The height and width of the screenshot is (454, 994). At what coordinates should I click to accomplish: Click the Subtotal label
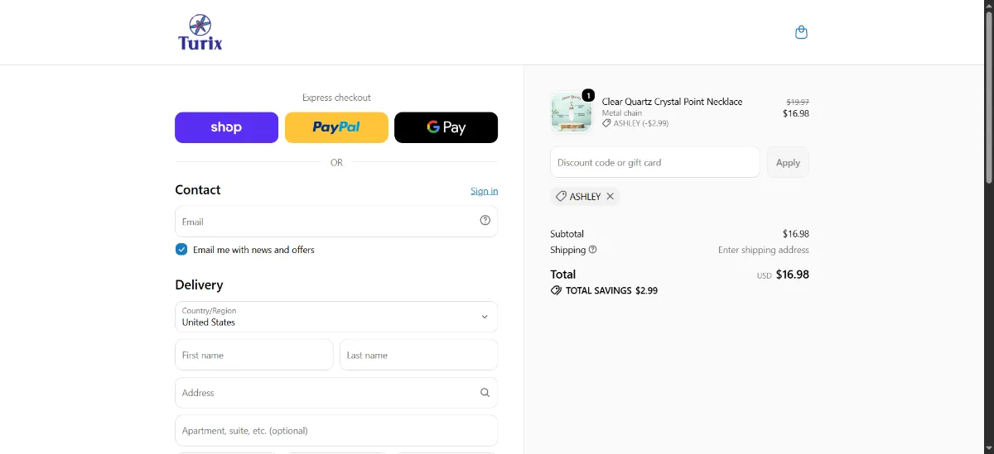coord(567,234)
